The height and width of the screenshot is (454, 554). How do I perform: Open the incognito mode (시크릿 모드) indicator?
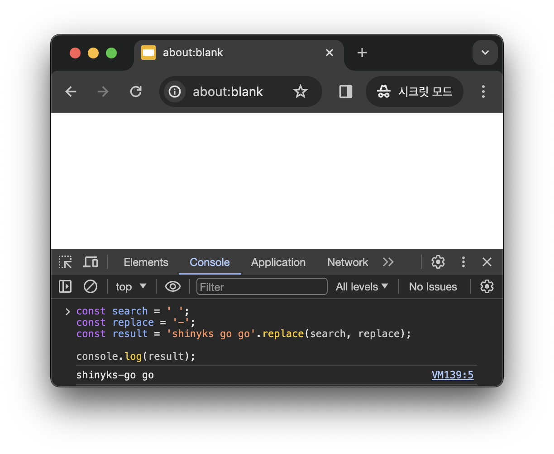pos(415,92)
